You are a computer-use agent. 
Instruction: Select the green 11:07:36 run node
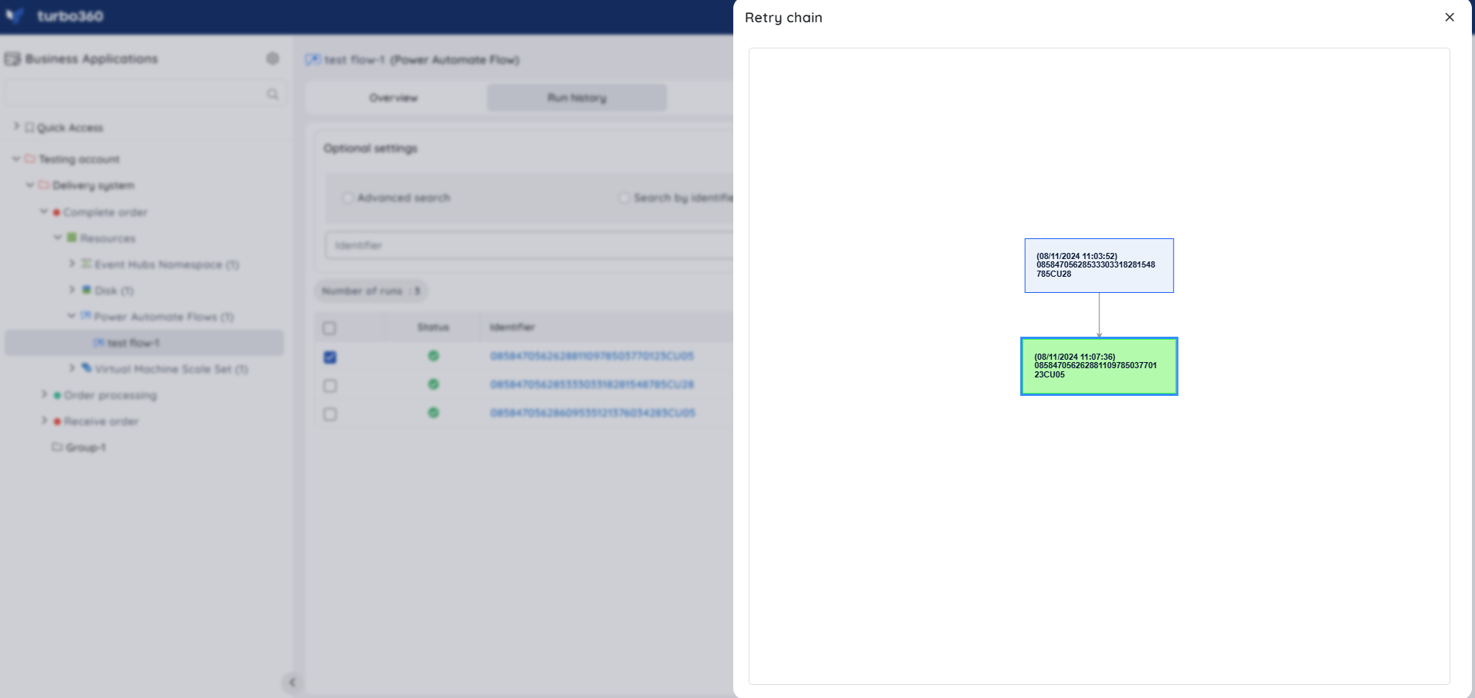pyautogui.click(x=1099, y=366)
